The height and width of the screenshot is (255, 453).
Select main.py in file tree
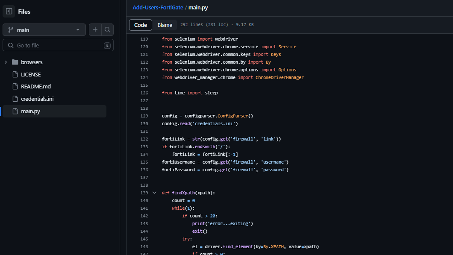coord(54,111)
